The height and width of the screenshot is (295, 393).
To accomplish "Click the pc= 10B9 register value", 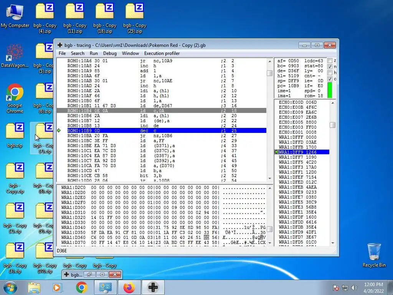I will tap(288, 86).
